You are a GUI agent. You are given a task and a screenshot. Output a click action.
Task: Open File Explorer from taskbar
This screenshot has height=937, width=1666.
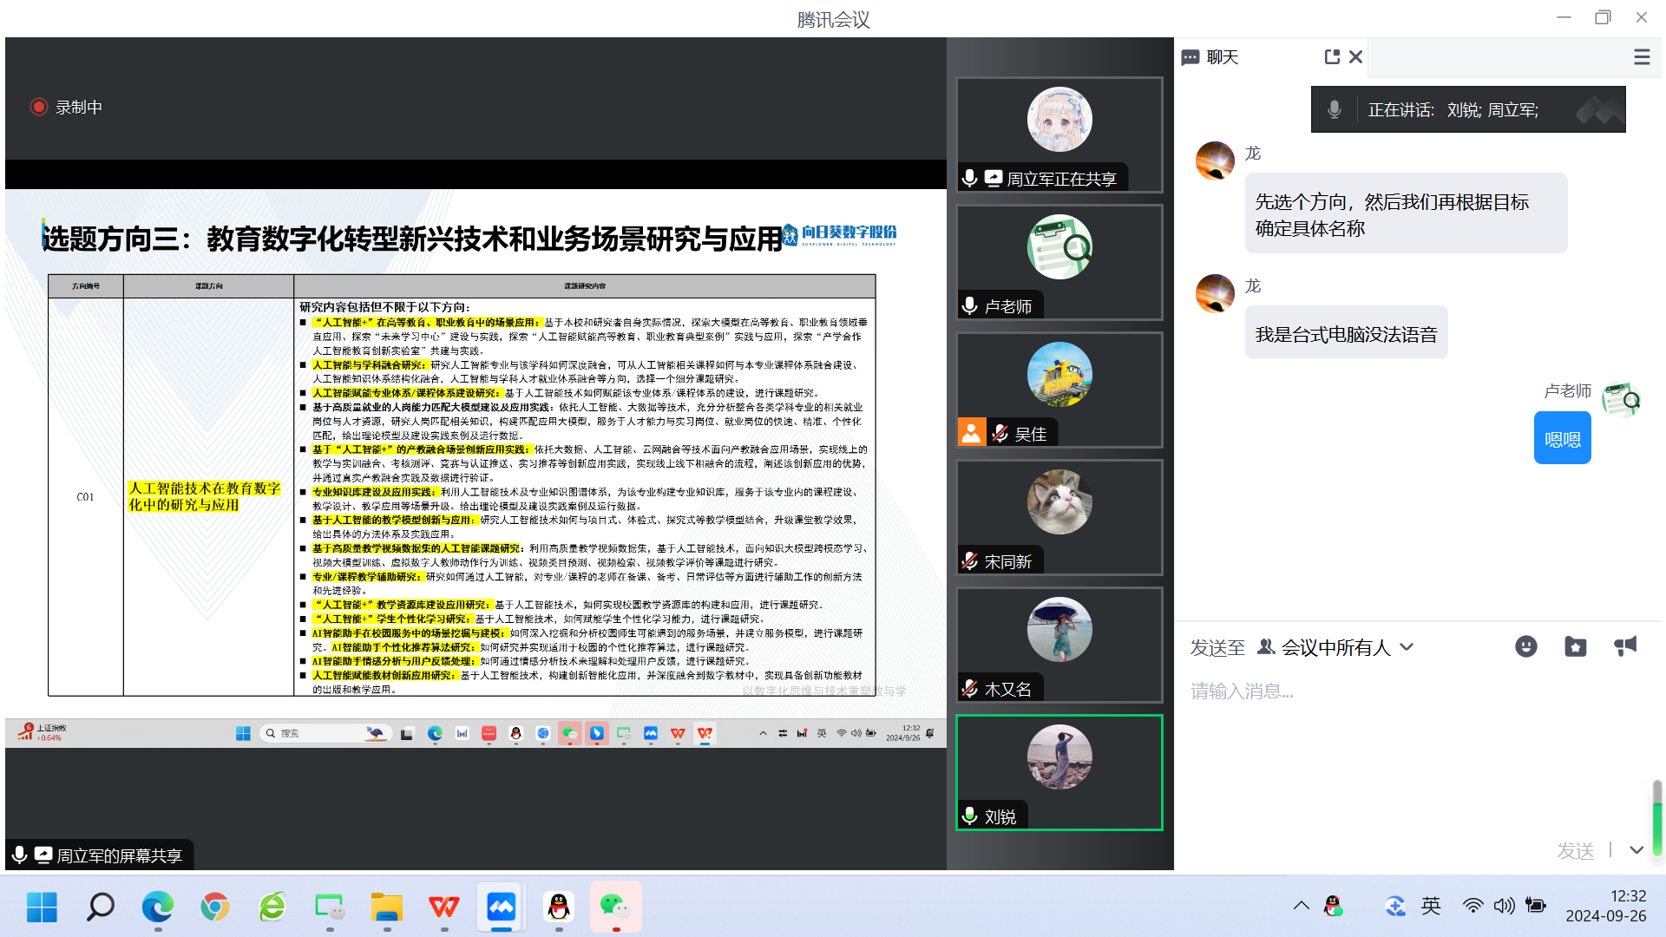pyautogui.click(x=386, y=907)
